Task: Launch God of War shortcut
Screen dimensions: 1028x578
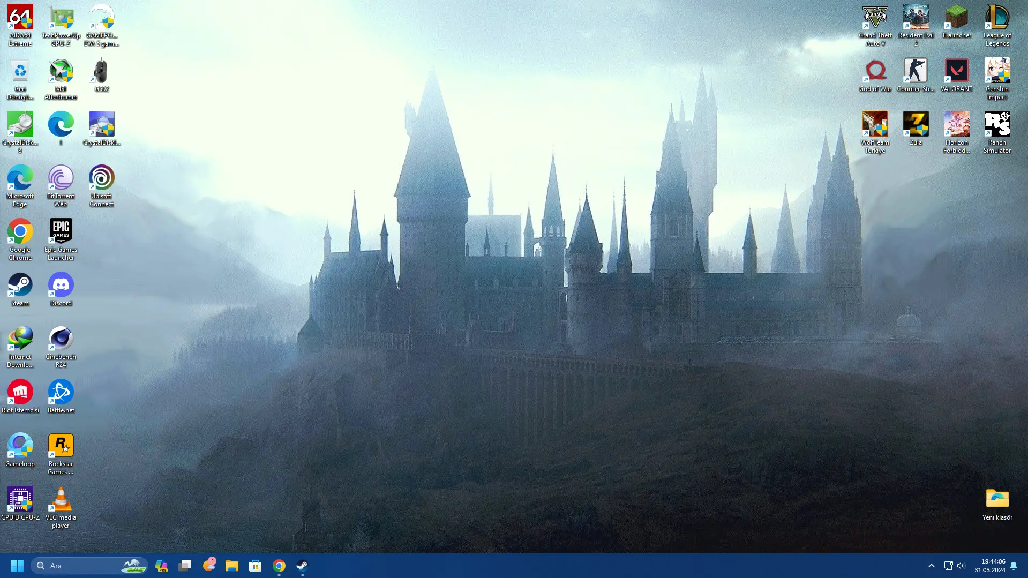Action: (x=875, y=76)
